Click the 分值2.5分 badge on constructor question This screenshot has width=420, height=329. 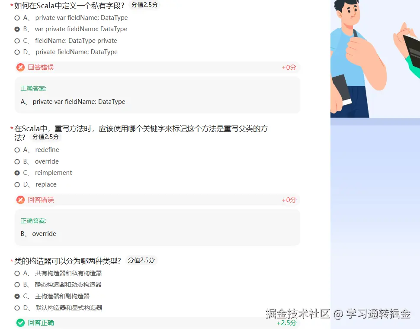click(141, 260)
